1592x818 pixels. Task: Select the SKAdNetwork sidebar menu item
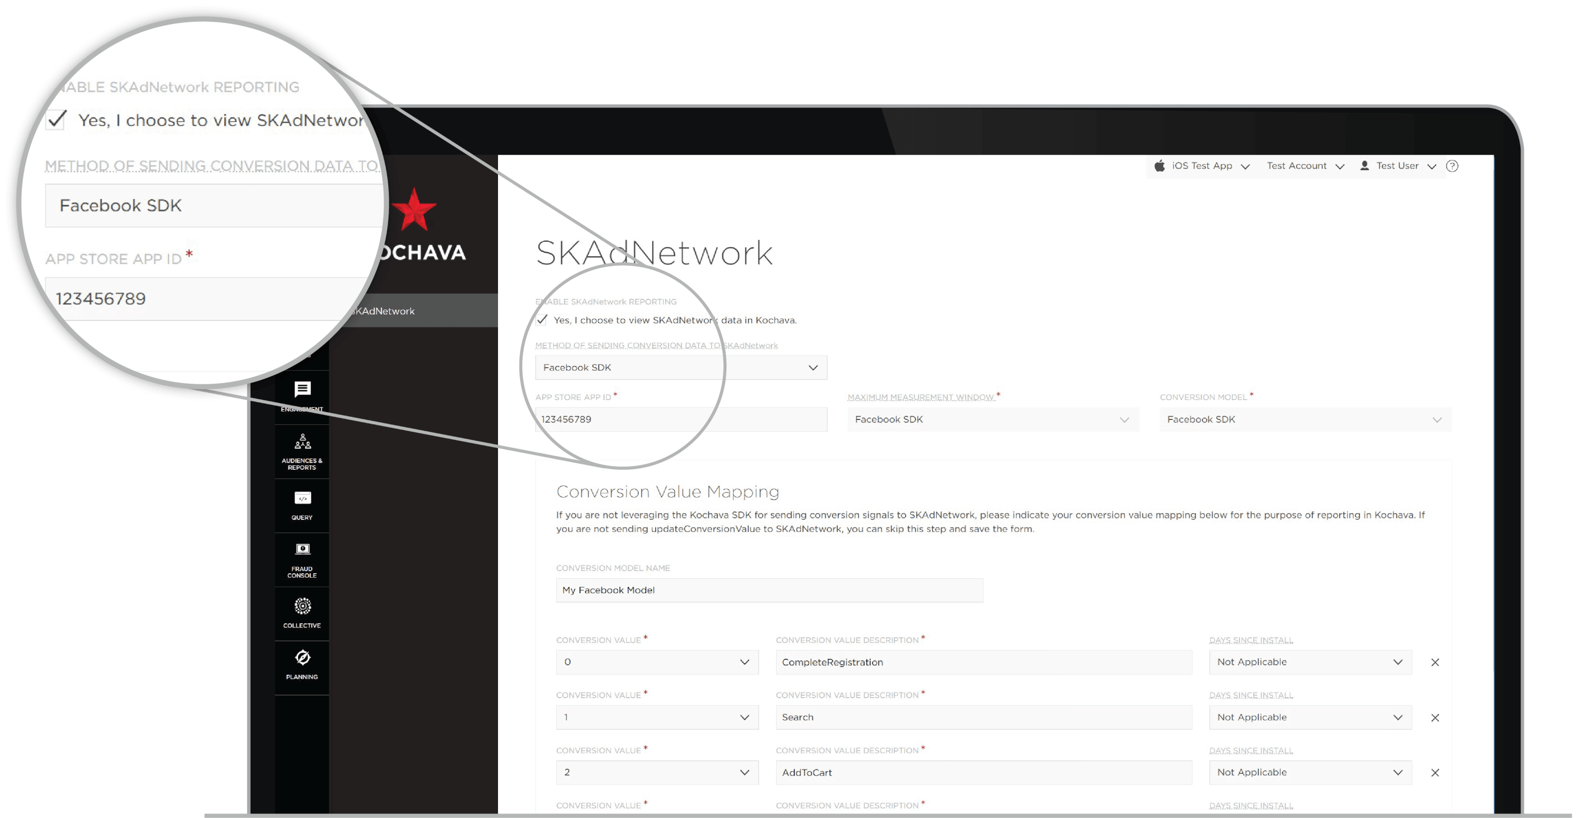(x=414, y=310)
